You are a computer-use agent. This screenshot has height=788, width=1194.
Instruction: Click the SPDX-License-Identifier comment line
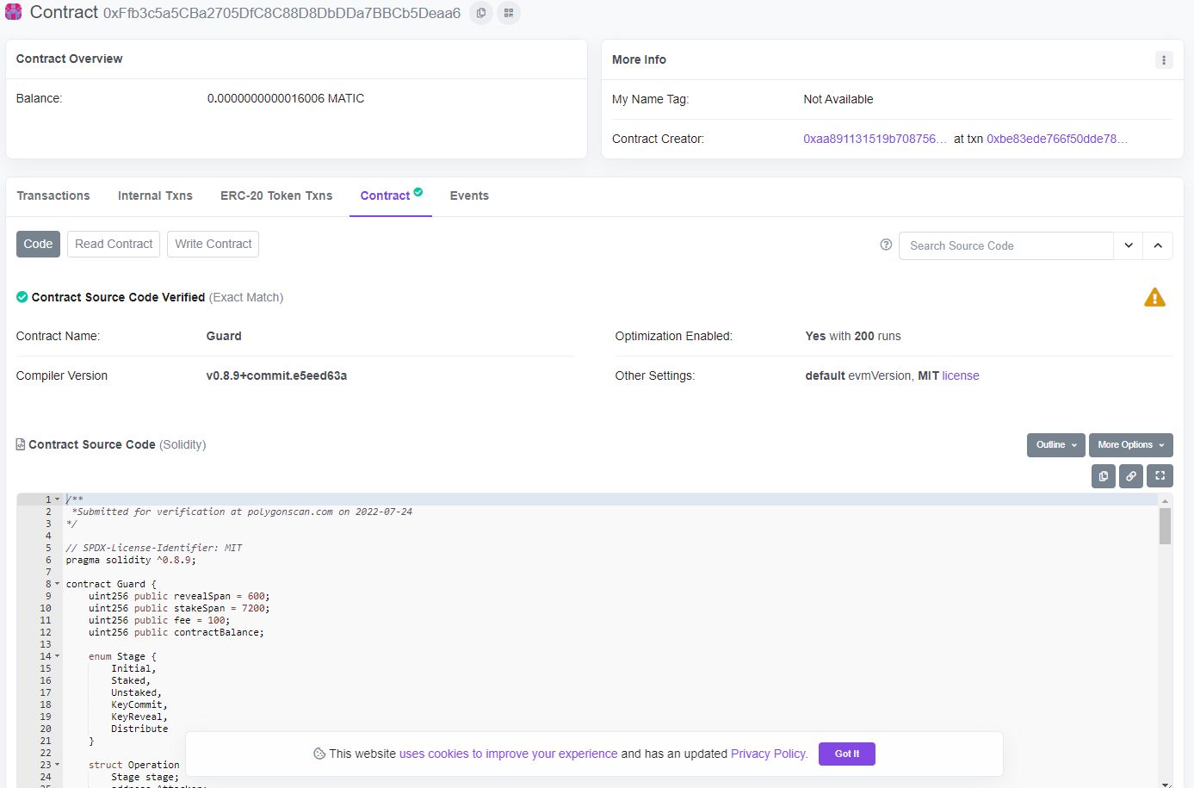pos(154,548)
